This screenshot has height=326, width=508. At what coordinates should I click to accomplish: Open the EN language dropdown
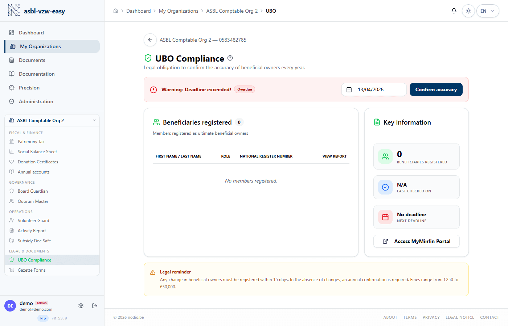click(488, 11)
